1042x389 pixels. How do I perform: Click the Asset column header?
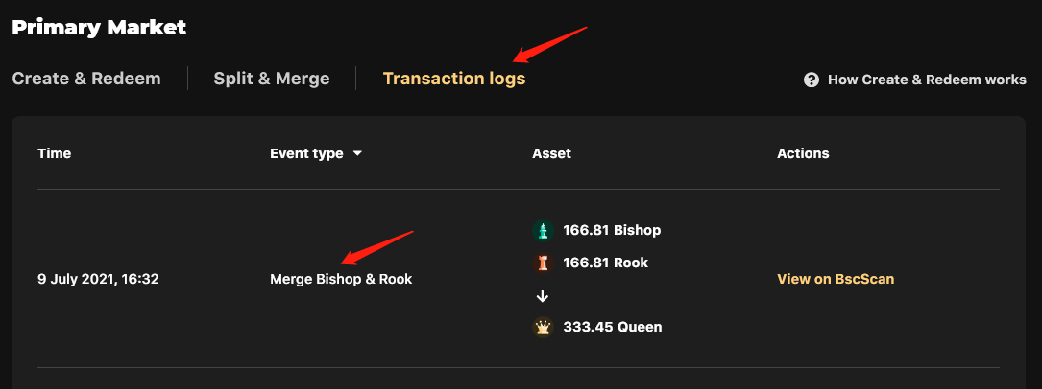click(x=551, y=153)
